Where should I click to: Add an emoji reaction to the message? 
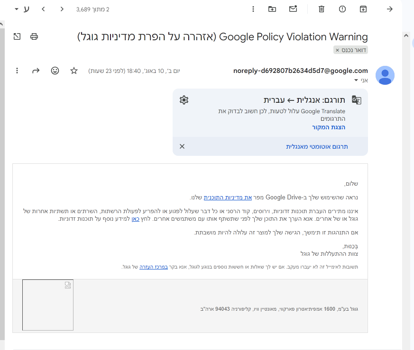tap(55, 71)
